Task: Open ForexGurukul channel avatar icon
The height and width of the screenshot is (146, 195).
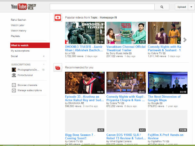Action: coord(14,75)
